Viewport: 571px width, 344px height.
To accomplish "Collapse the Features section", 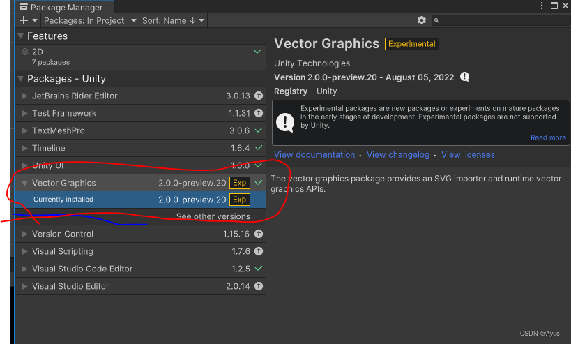I will coord(21,36).
